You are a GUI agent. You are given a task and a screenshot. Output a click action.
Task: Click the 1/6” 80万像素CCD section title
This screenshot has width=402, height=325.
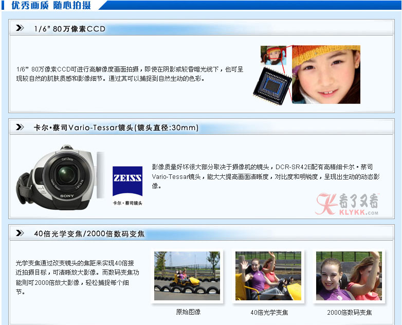(70, 29)
